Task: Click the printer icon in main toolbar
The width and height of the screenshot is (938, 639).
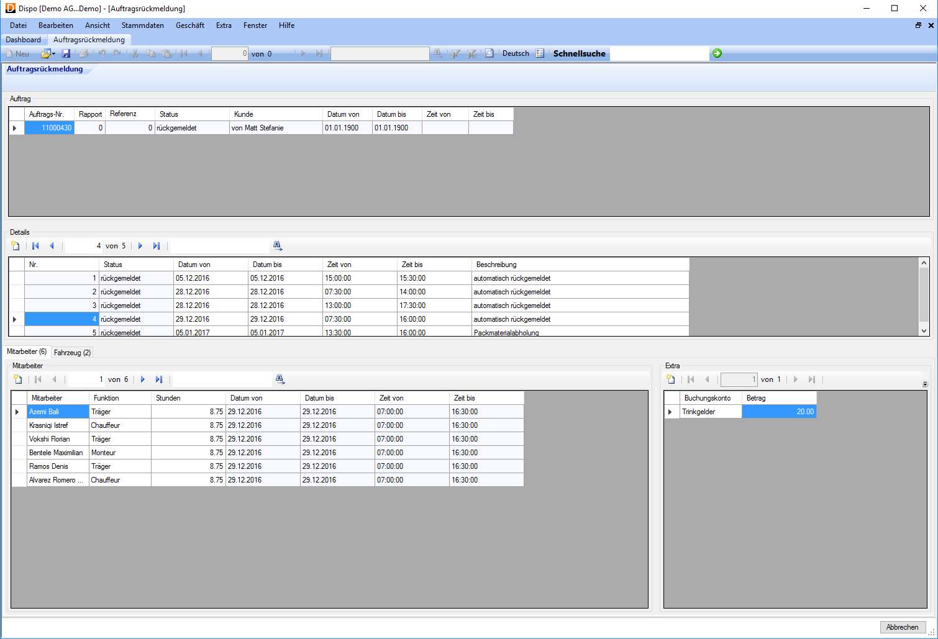Action: tap(83, 54)
